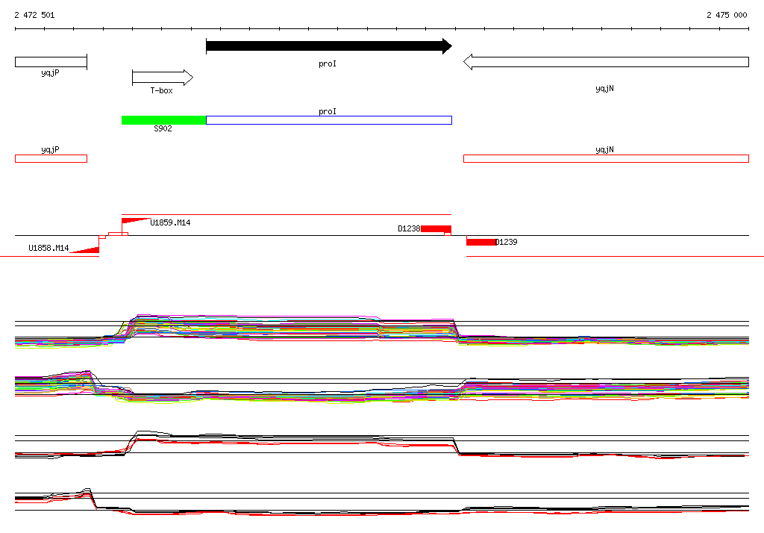Select the yqjP gene box at top left
The width and height of the screenshot is (764, 533).
[51, 62]
